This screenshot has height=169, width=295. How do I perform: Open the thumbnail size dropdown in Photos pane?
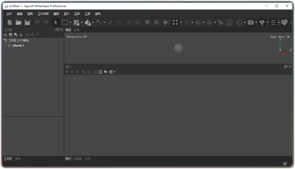tap(114, 72)
